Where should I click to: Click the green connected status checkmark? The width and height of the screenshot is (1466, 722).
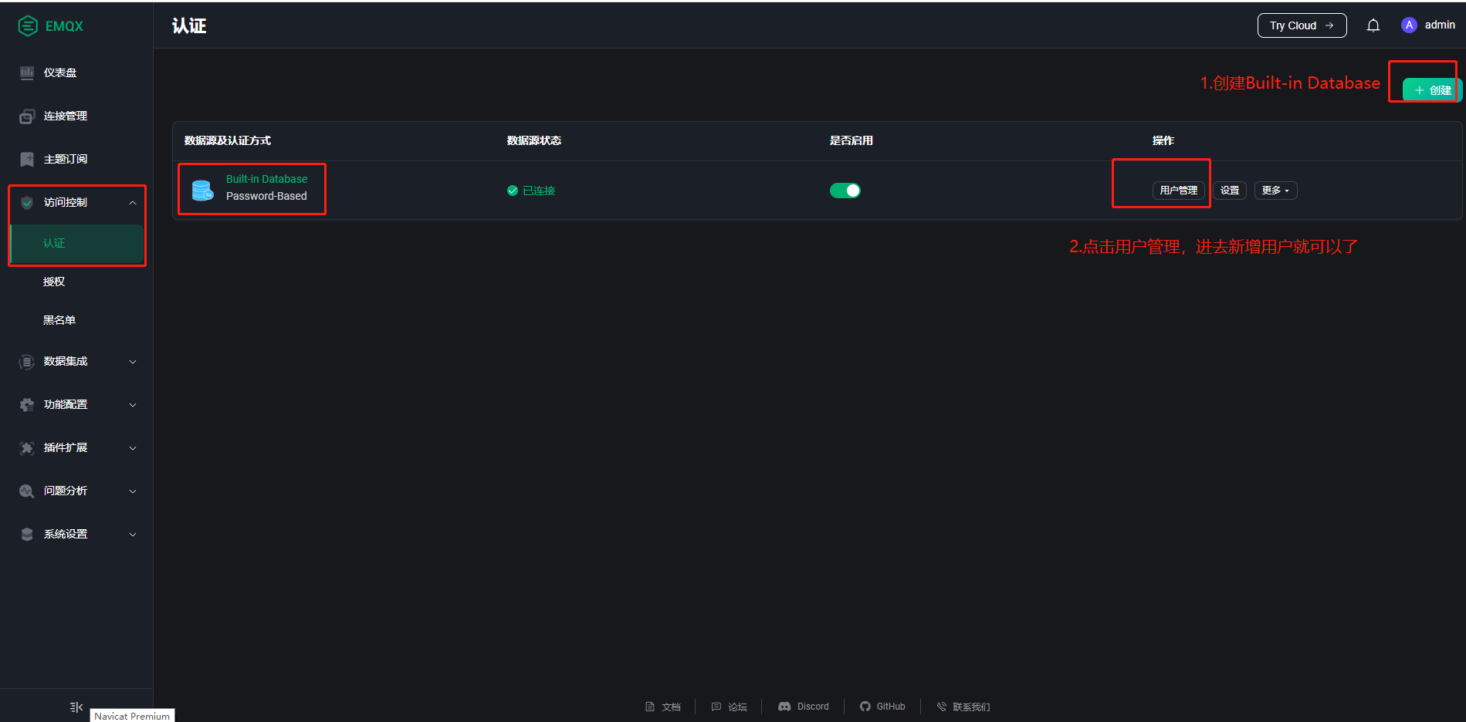click(513, 191)
